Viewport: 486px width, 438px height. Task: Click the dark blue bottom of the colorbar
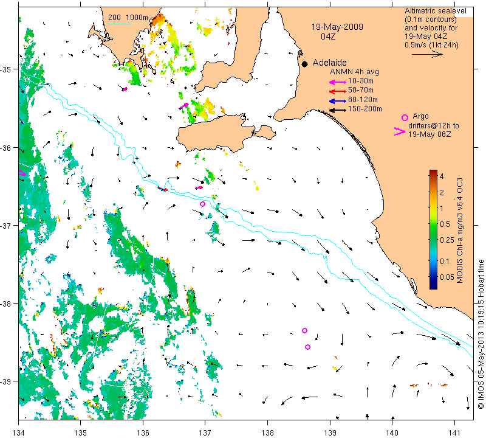point(433,287)
